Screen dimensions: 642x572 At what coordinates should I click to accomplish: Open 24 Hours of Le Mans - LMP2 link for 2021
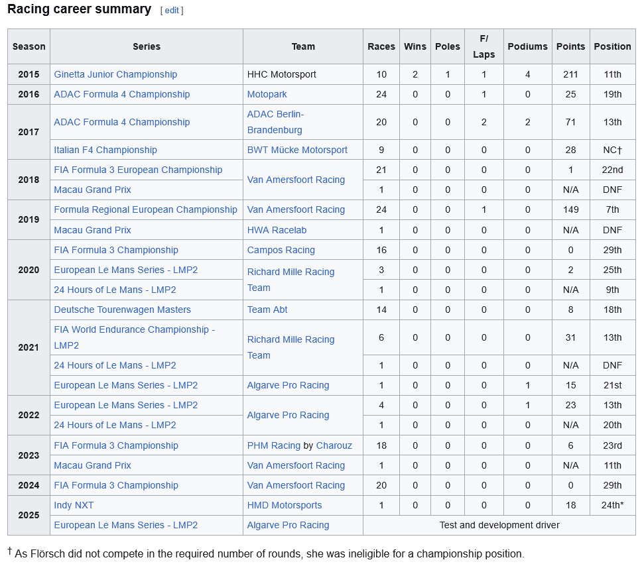point(115,365)
